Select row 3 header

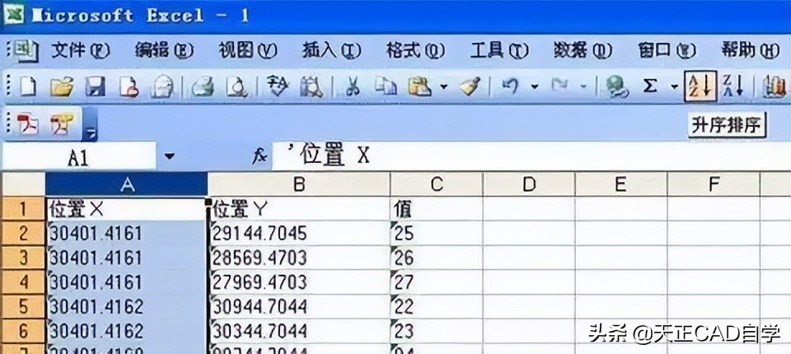pos(23,257)
